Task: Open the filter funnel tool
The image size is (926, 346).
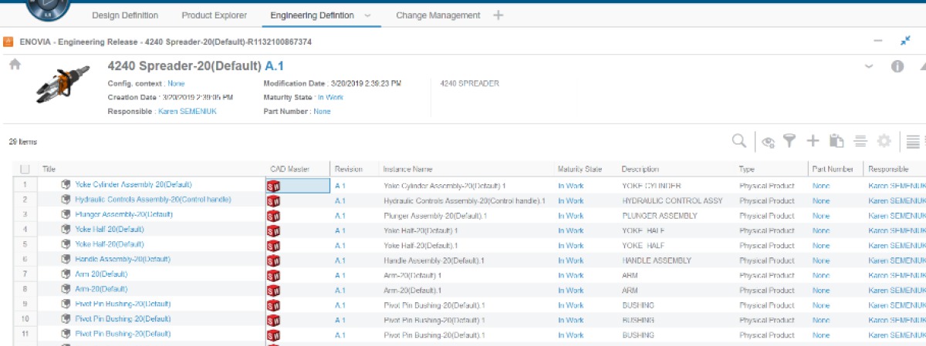Action: pyautogui.click(x=789, y=140)
